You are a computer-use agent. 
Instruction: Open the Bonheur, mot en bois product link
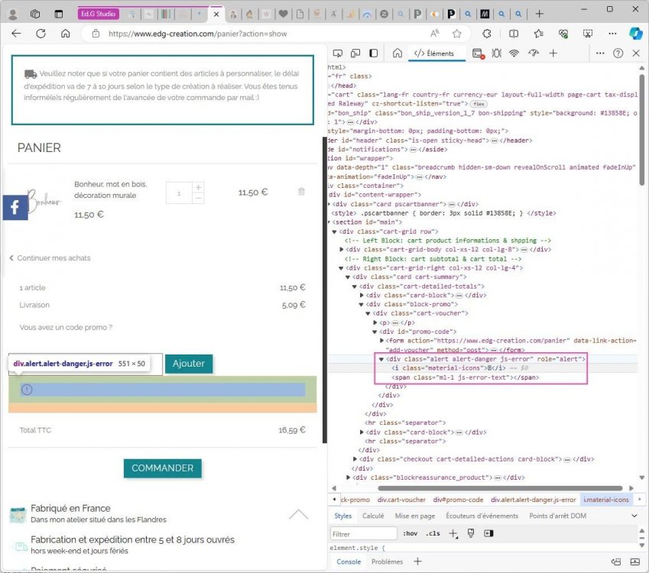[111, 189]
